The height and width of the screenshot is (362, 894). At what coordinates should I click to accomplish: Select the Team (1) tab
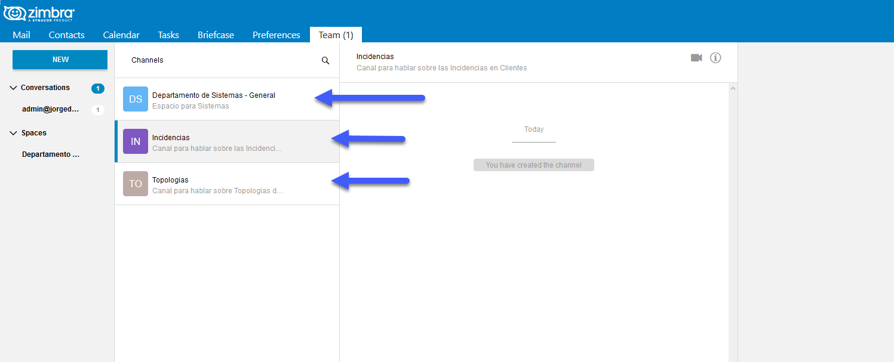(336, 35)
